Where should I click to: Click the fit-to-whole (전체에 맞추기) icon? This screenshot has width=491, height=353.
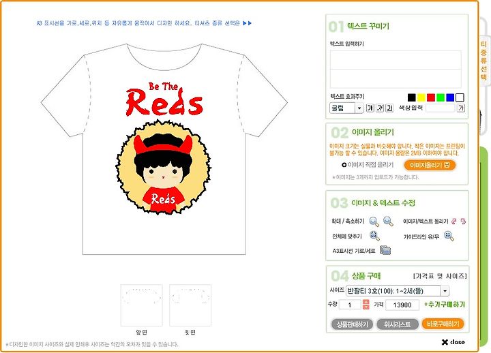[x=374, y=236]
